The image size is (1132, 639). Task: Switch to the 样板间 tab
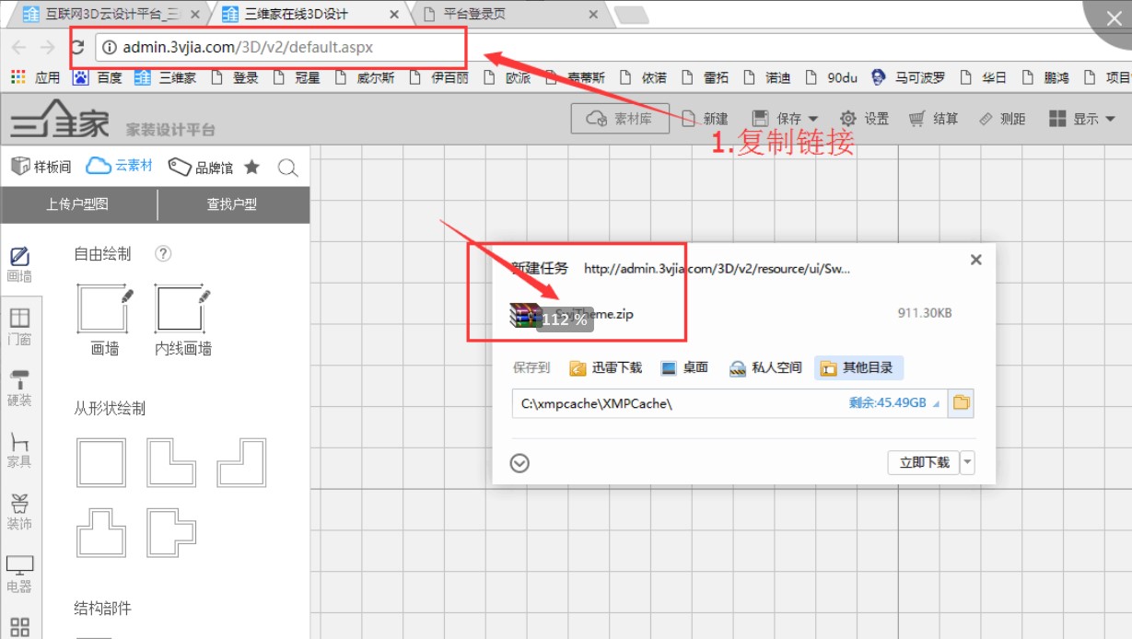tap(41, 167)
